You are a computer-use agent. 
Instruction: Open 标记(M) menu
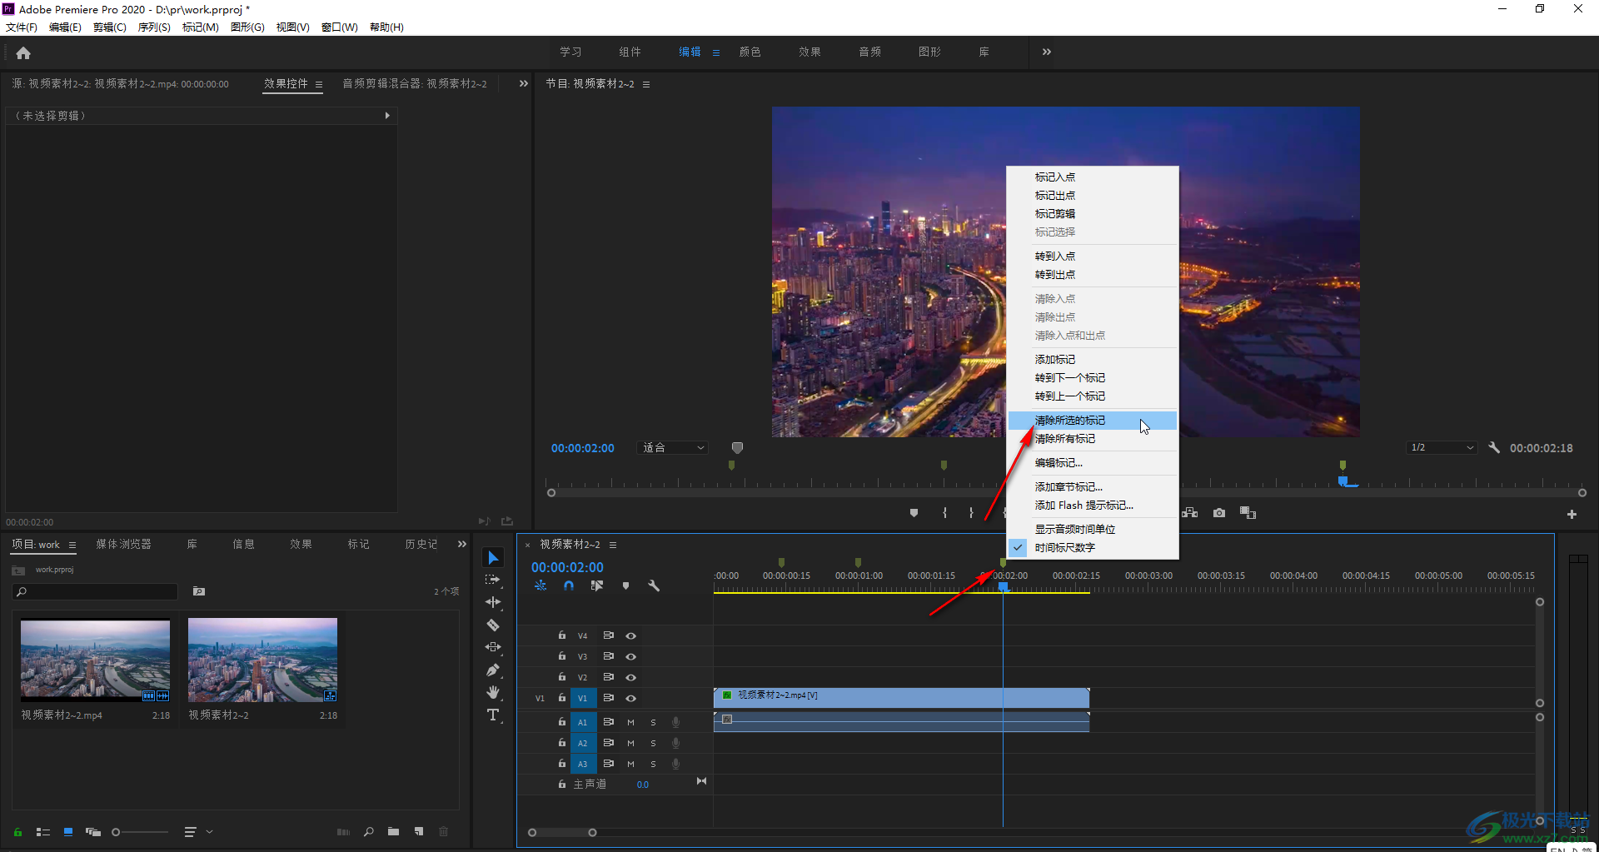[x=201, y=27]
